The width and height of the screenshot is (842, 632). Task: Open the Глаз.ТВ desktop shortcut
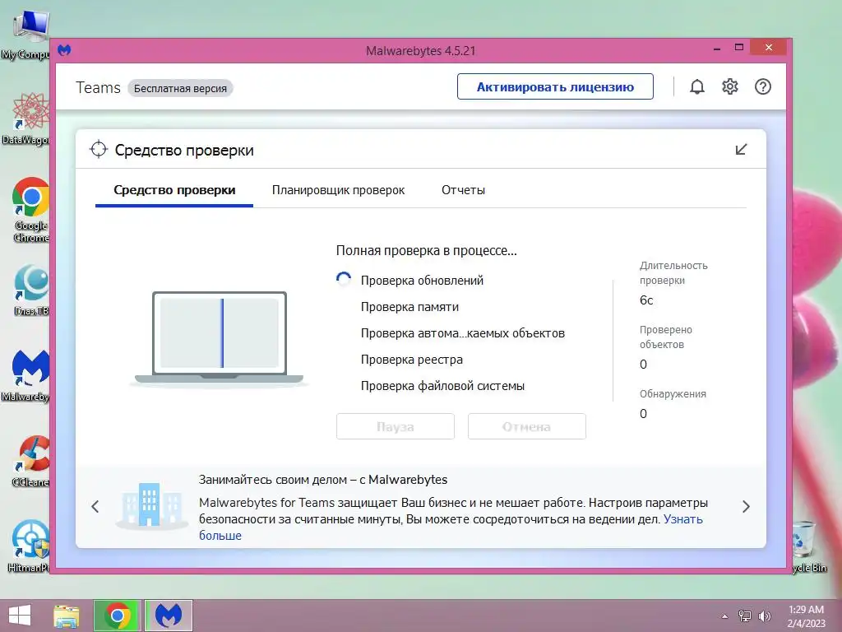pyautogui.click(x=31, y=290)
